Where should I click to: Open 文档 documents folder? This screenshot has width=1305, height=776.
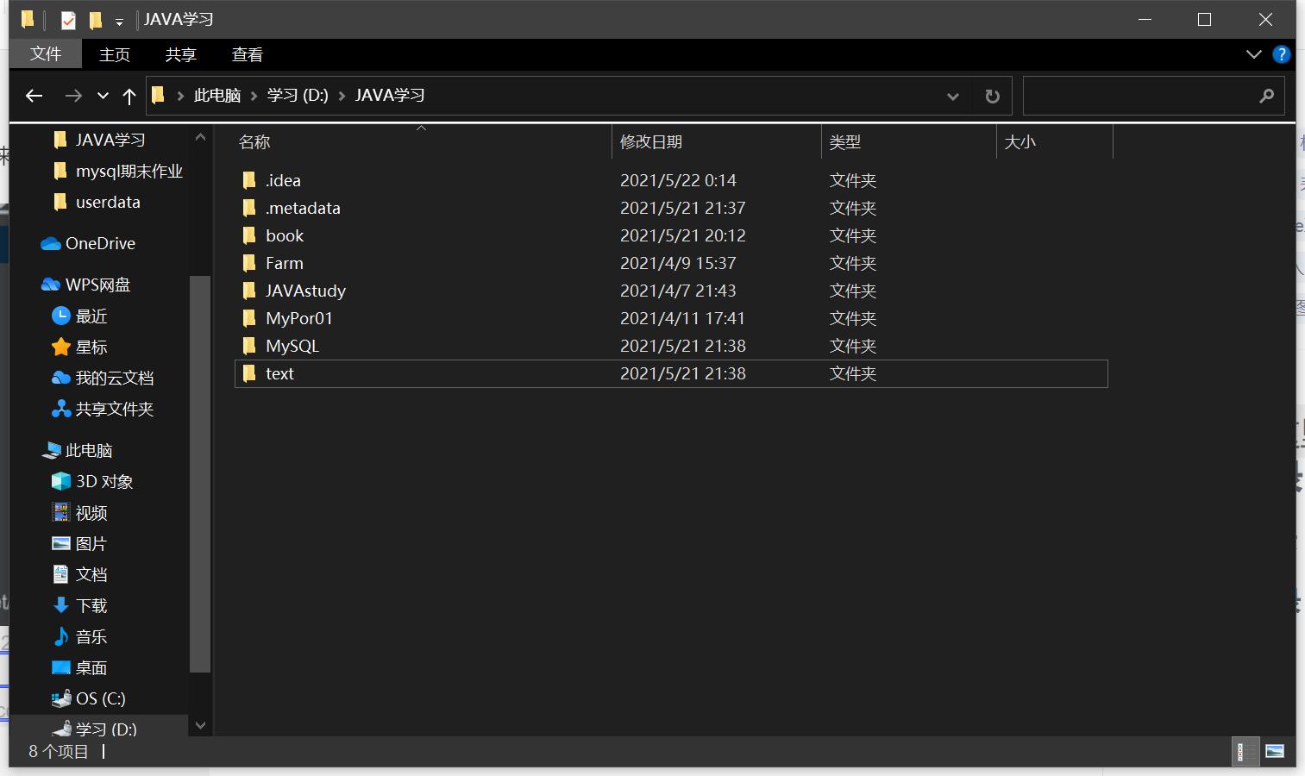91,574
